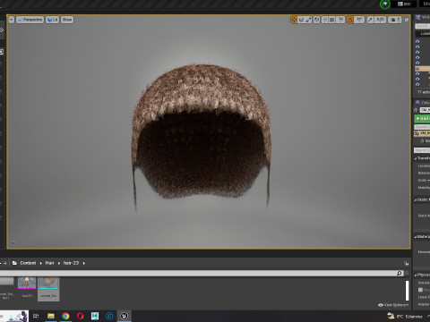Open the camera speed setting button
430x322 pixels.
pos(395,20)
